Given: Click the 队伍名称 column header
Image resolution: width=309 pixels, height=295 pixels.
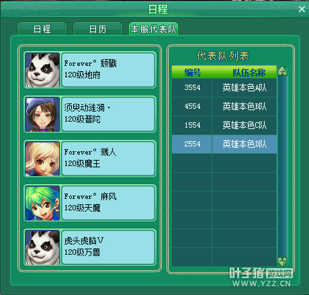Looking at the screenshot, I should 249,73.
